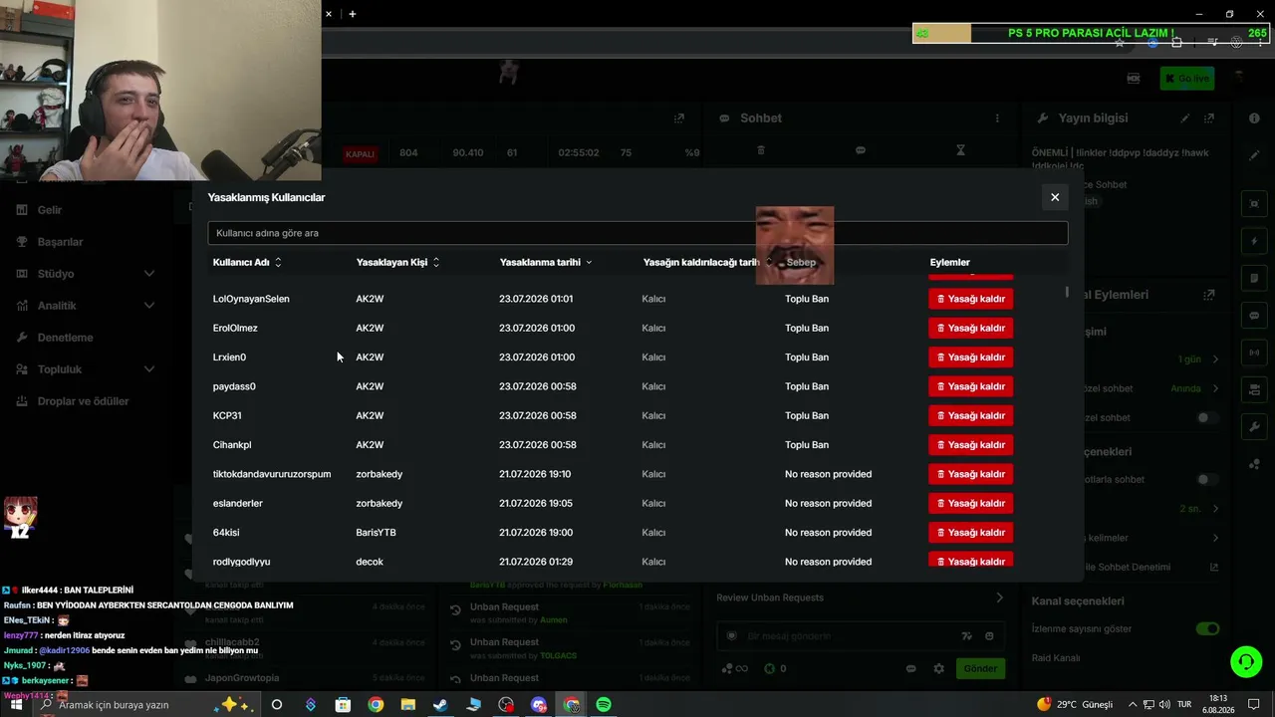Open Steam from the taskbar
Image resolution: width=1275 pixels, height=717 pixels.
(x=440, y=705)
